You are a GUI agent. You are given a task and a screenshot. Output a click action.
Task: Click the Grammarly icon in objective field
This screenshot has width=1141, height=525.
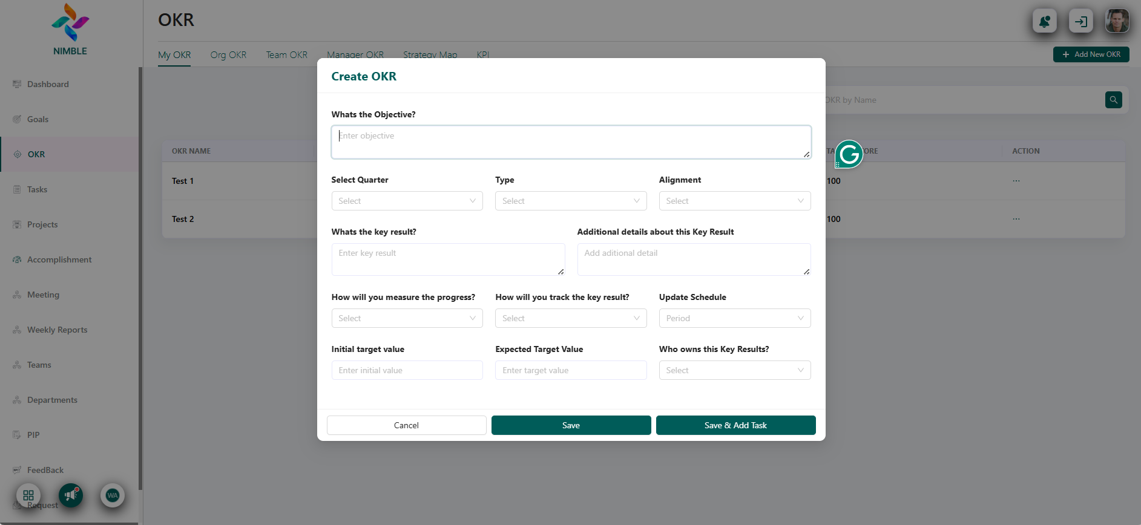[849, 155]
